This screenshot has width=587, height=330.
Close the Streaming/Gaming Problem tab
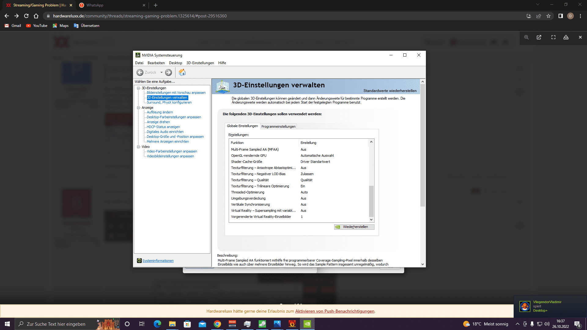click(x=71, y=5)
